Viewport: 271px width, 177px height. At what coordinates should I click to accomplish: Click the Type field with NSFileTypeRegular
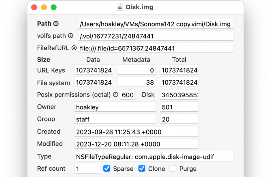(x=154, y=156)
